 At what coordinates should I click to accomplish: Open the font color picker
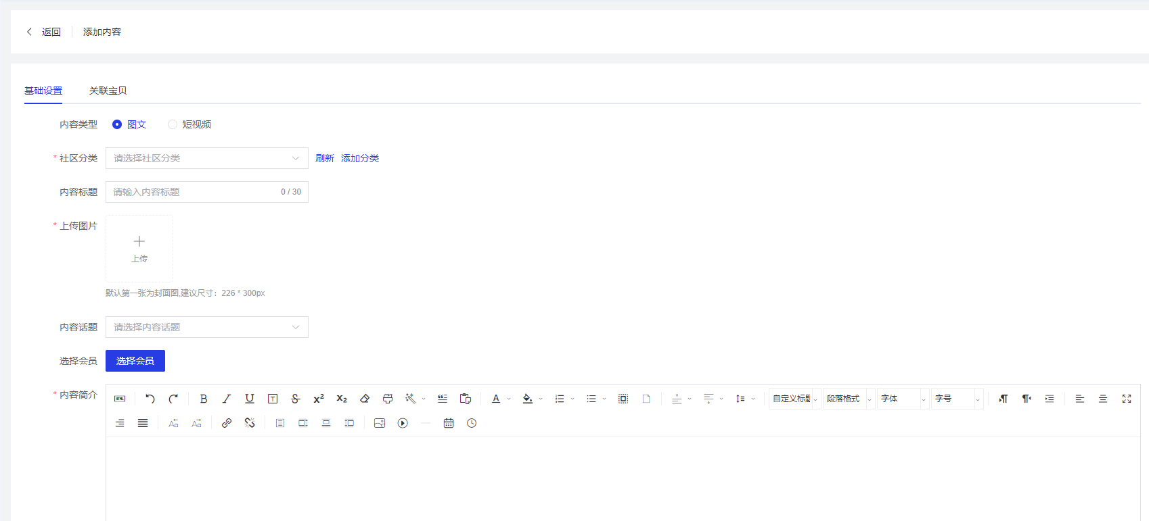click(x=496, y=399)
